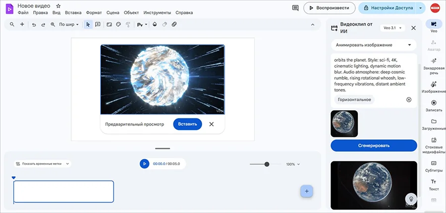
Task: Select the Earth reference image thumbnail
Action: [x=344, y=124]
